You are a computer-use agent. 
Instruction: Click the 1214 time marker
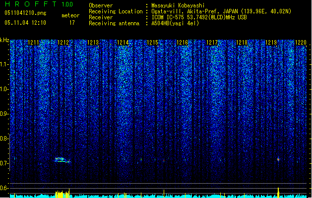click(123, 43)
